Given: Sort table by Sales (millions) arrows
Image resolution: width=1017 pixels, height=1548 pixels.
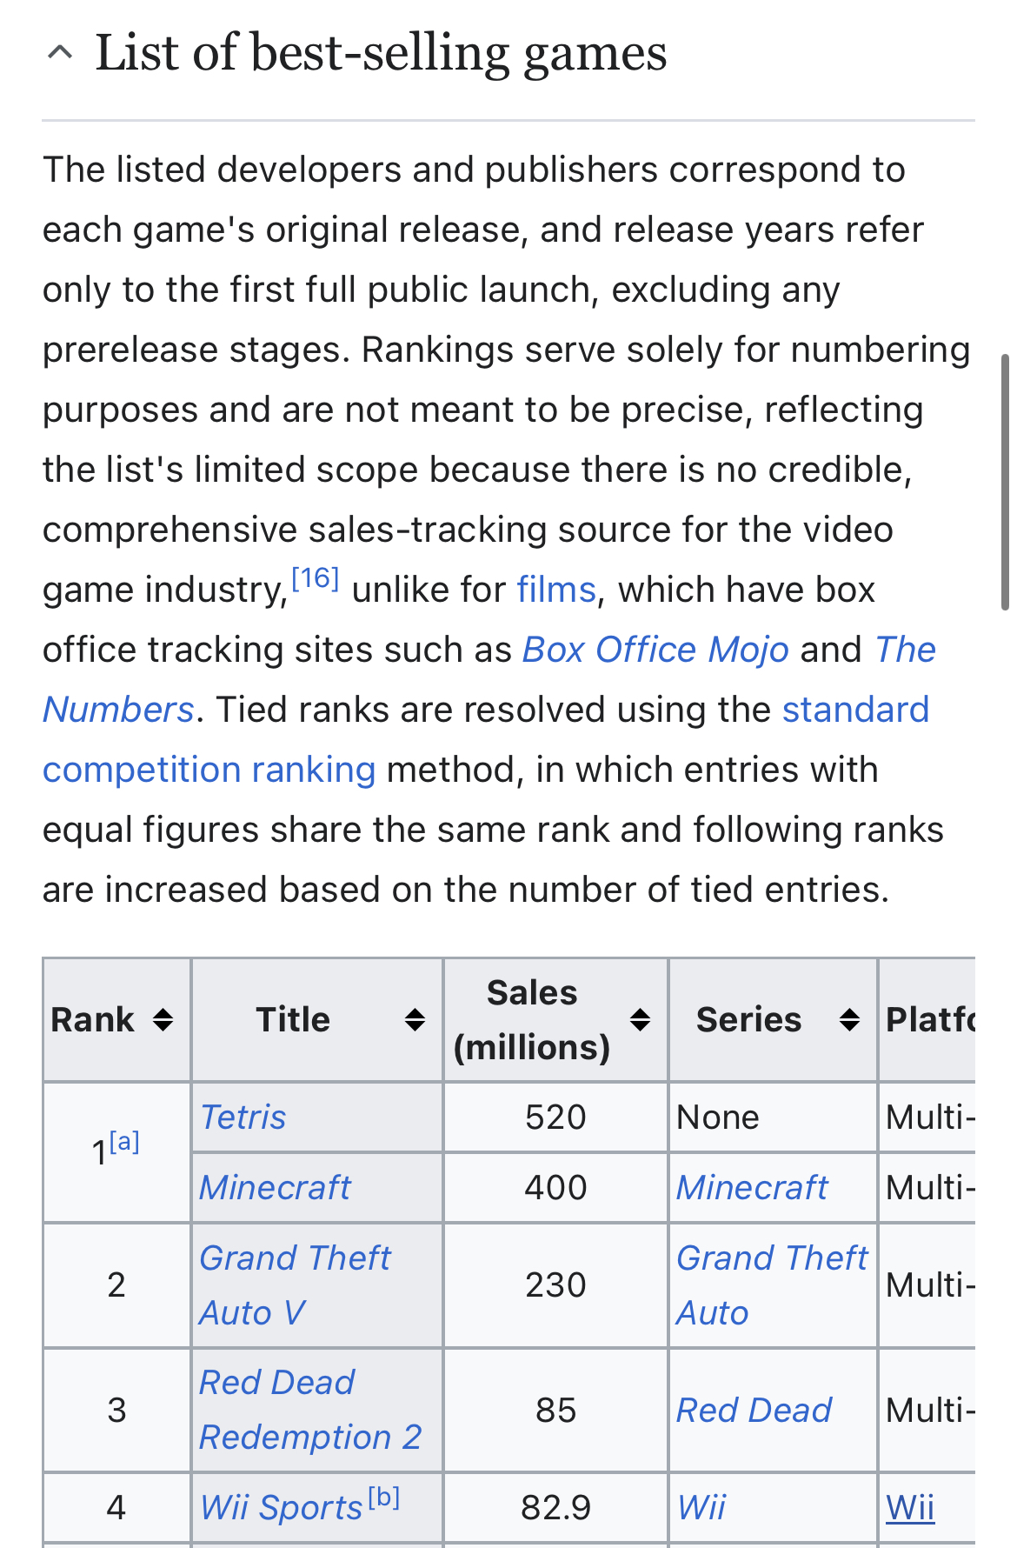Looking at the screenshot, I should coord(640,1019).
